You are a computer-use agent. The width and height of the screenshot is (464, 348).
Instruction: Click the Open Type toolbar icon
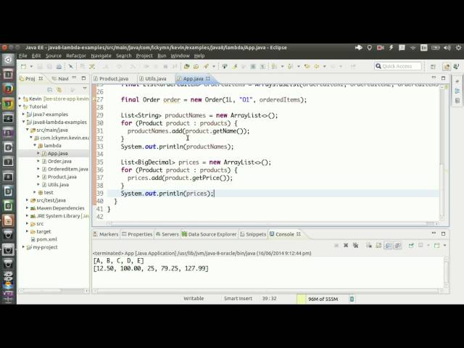186,66
